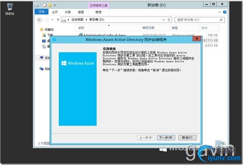The height and width of the screenshot is (165, 243).
Task: Open the File tab in Explorer ribbon
Action: tap(41, 12)
